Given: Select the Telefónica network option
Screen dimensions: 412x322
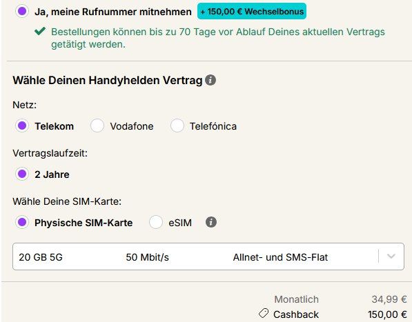Looking at the screenshot, I should click(177, 125).
